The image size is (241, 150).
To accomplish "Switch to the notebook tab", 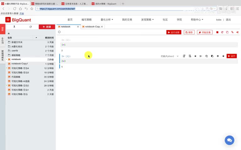I will point(66,27).
